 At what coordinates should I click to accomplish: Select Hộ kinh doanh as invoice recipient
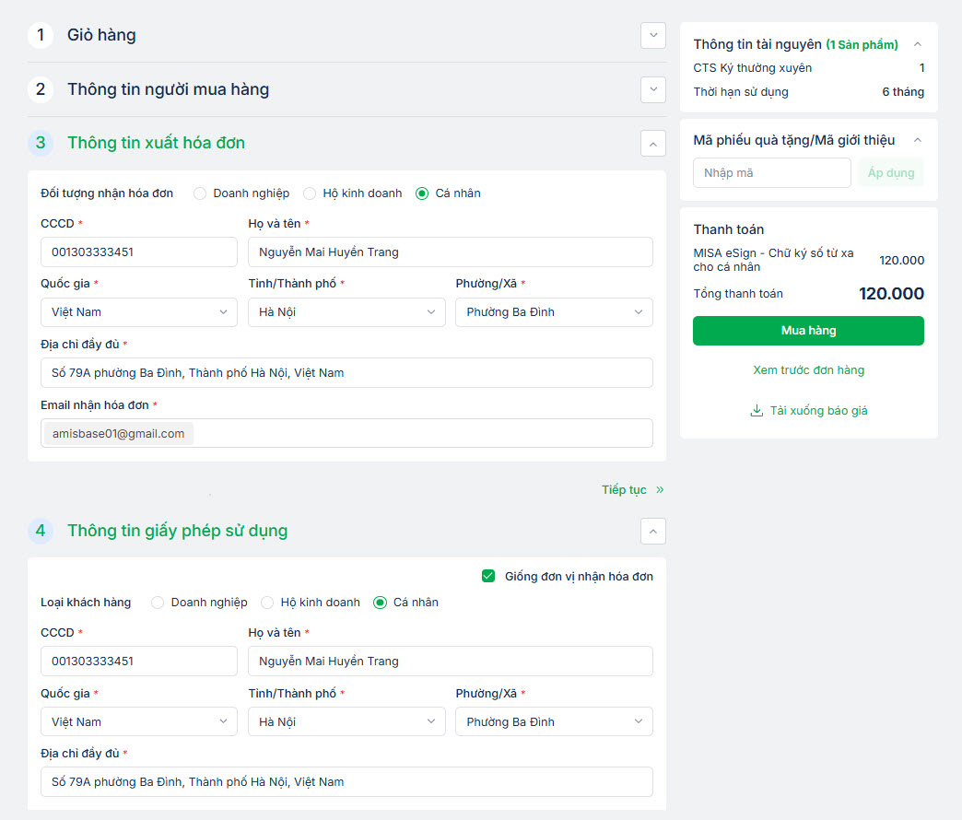[310, 193]
